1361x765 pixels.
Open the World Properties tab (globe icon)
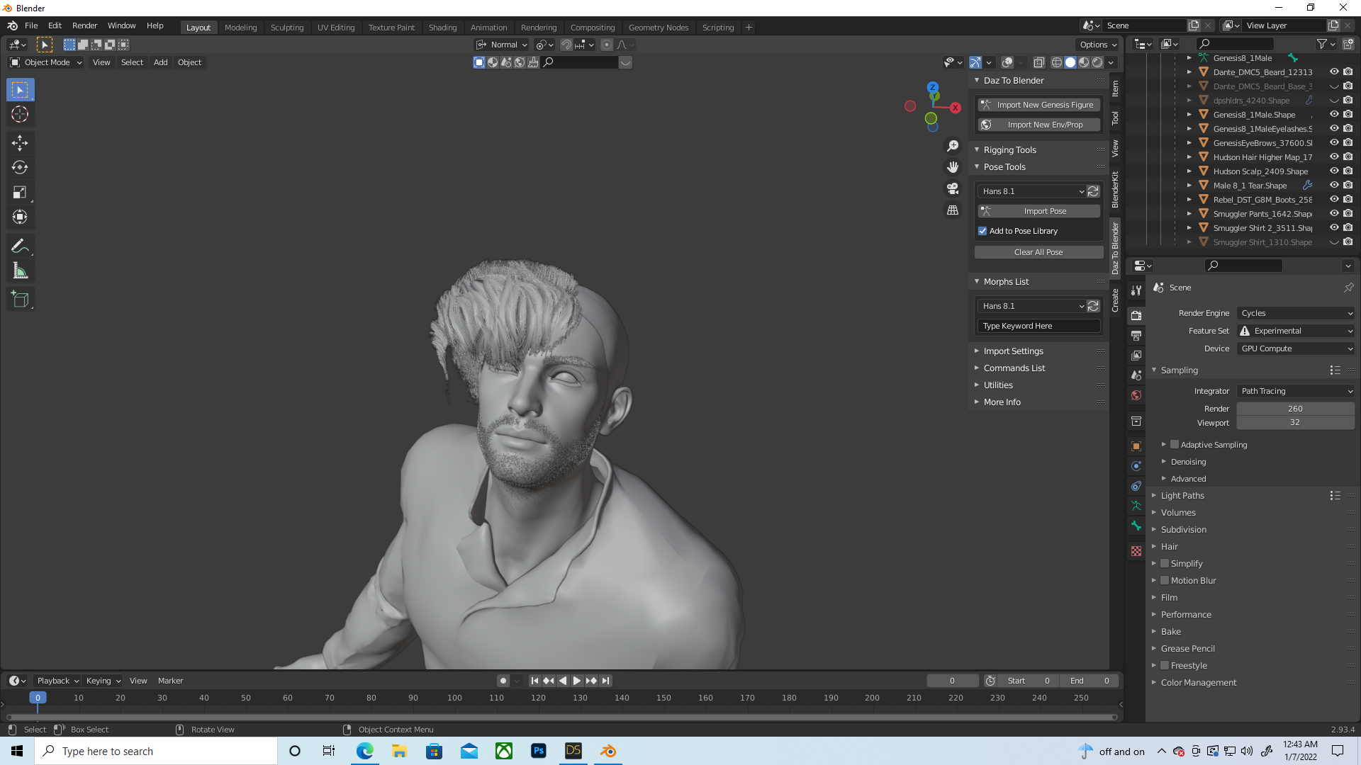[x=1136, y=395]
